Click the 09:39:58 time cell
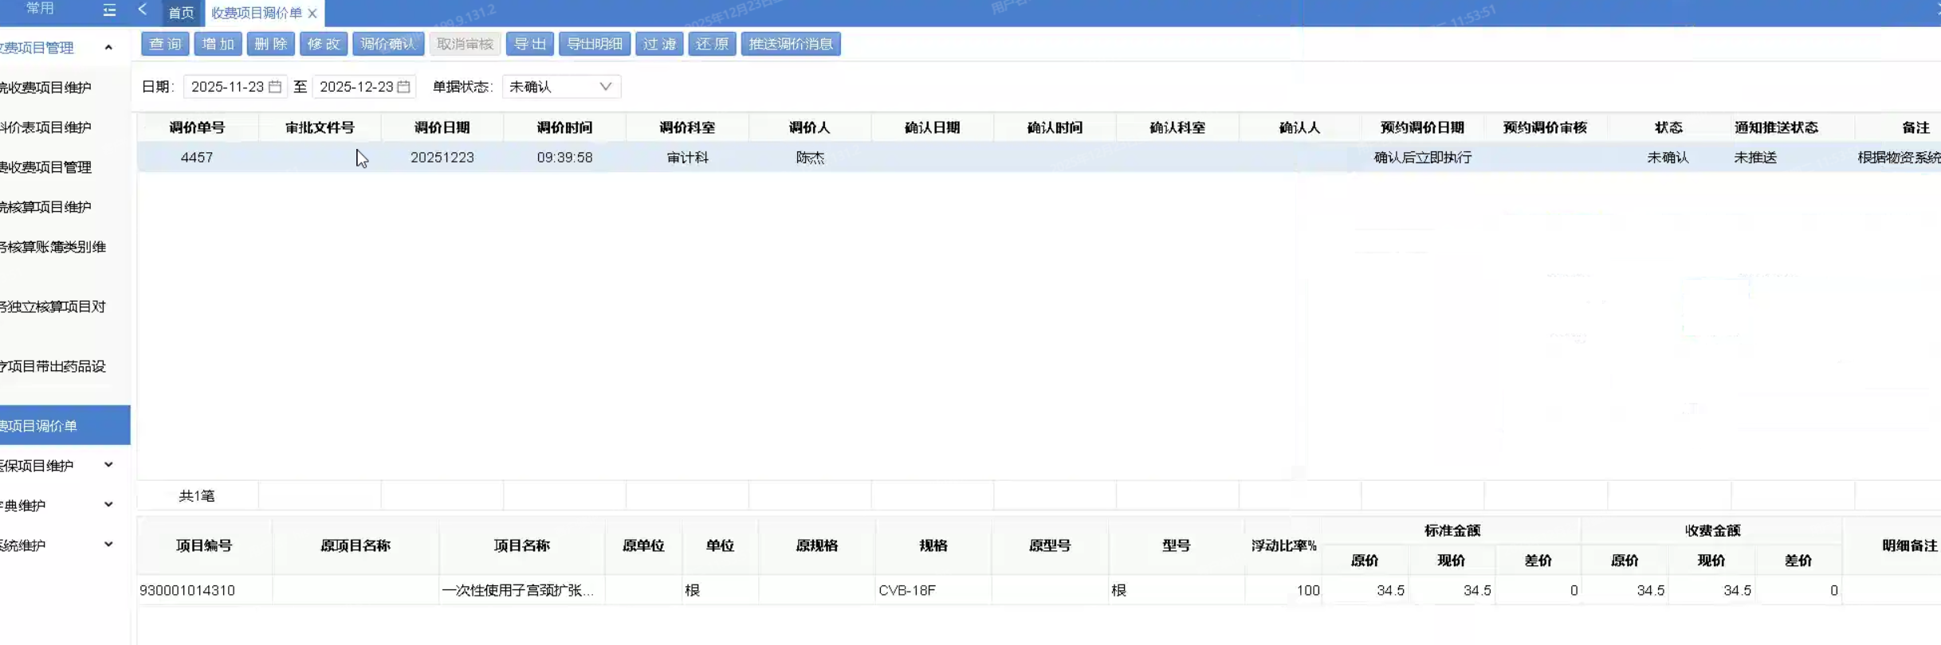 tap(564, 158)
